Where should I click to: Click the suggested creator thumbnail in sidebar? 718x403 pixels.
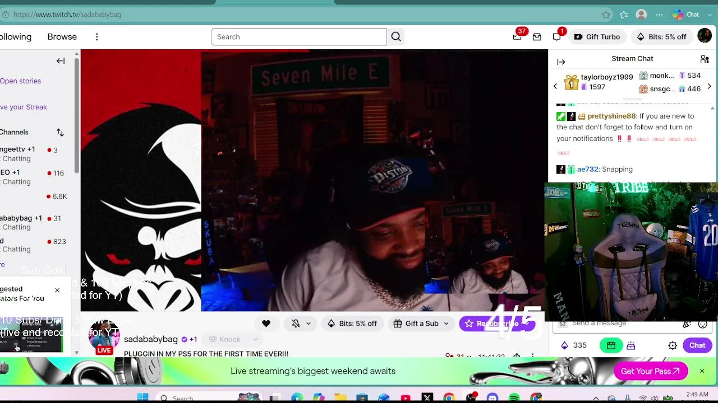[31, 336]
